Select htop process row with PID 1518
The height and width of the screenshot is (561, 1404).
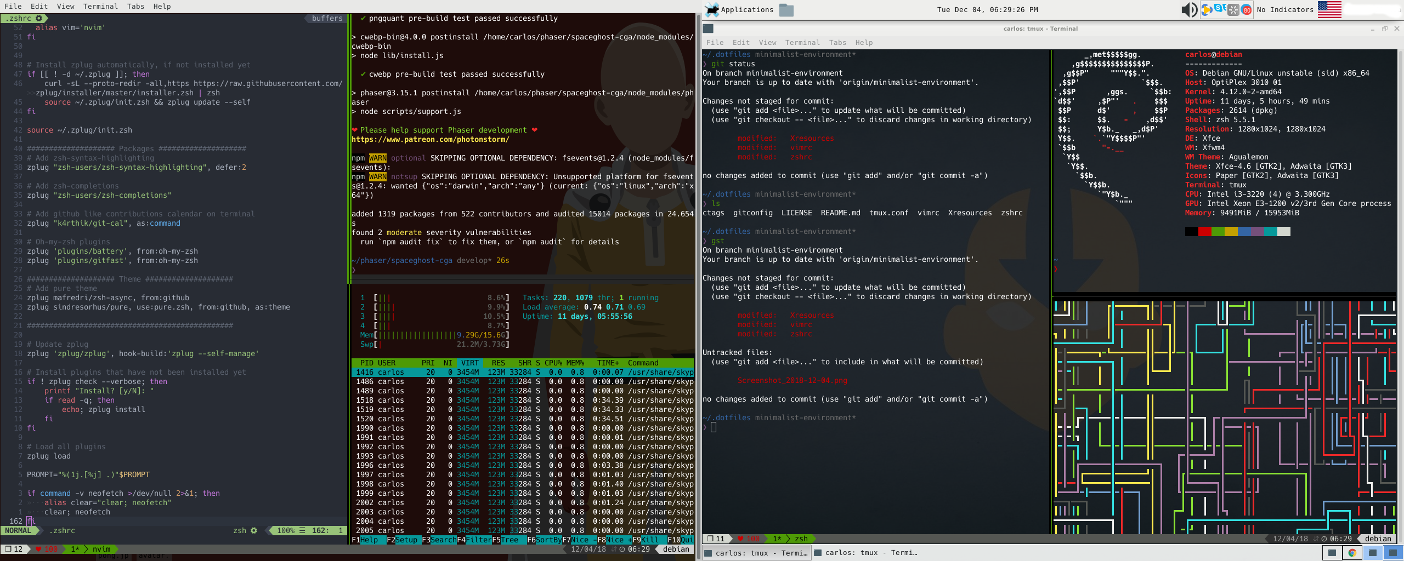click(x=523, y=400)
